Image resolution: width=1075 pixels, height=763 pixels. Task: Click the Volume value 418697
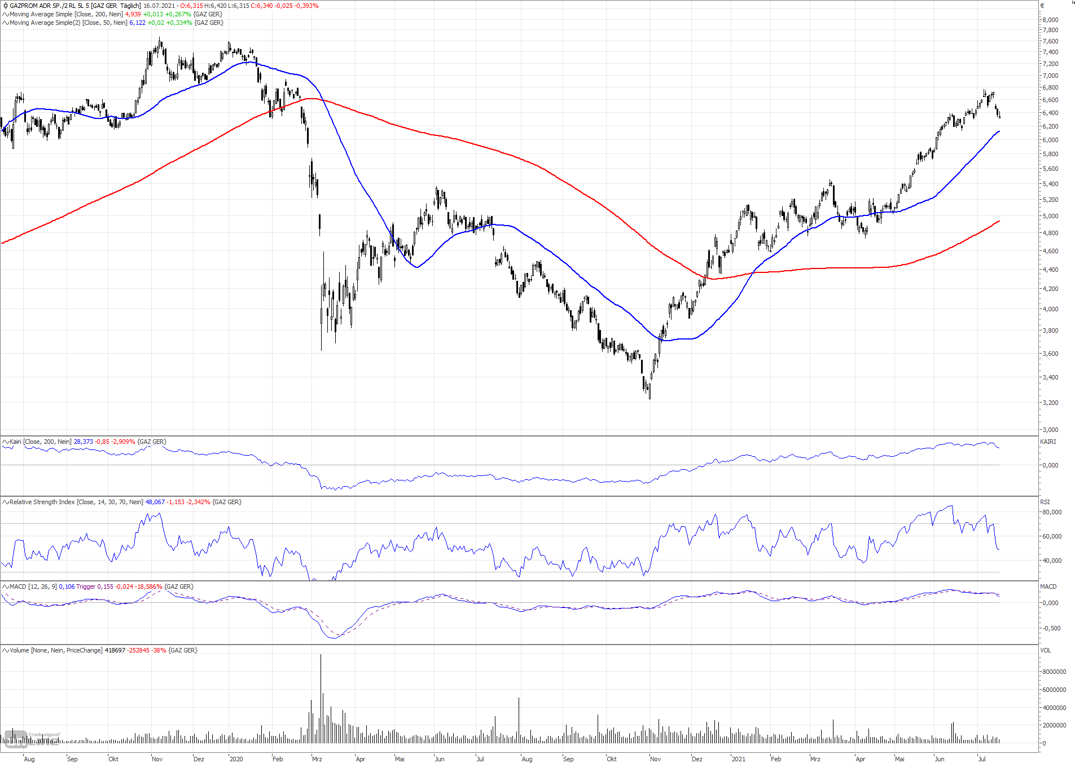pyautogui.click(x=115, y=650)
